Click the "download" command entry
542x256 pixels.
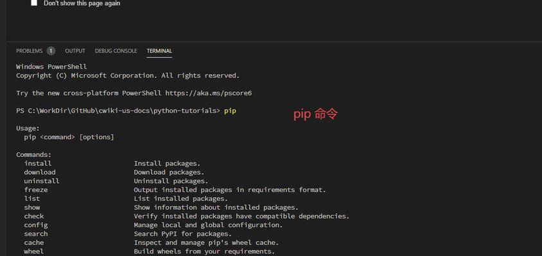(x=40, y=172)
